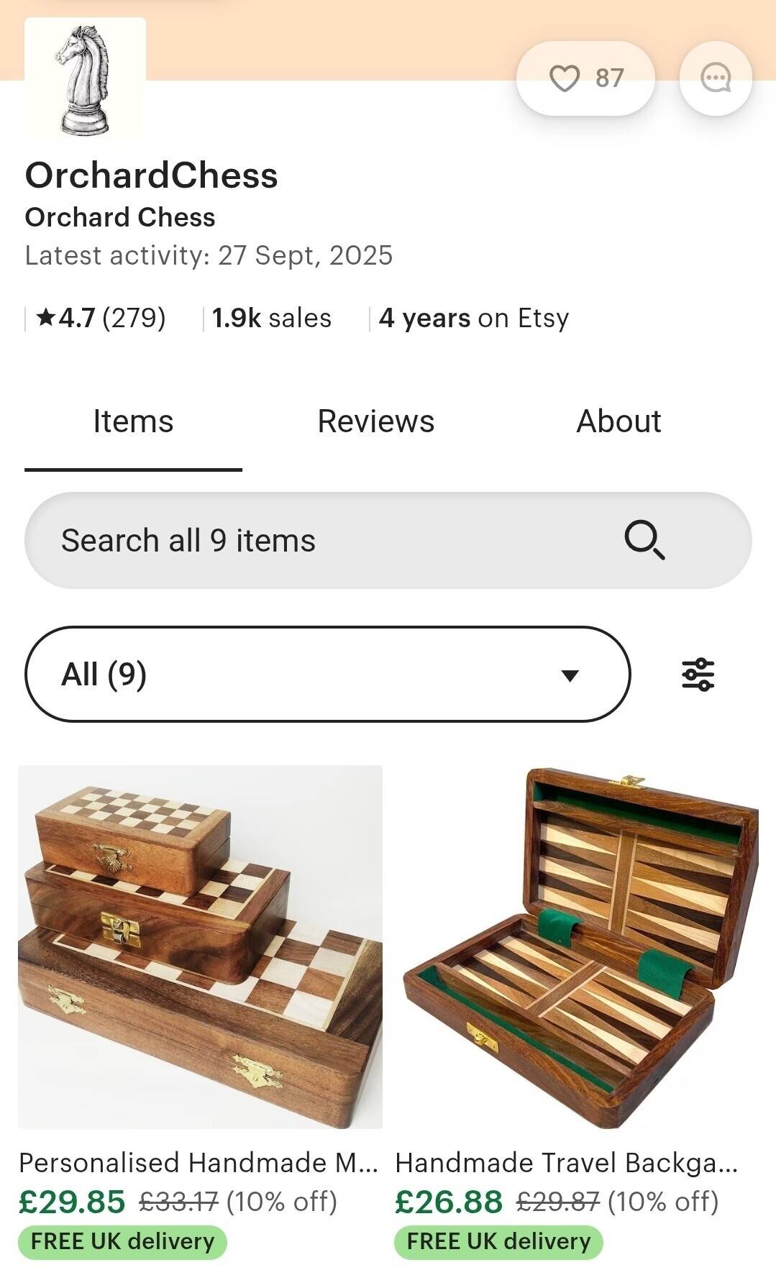
Task: Click the star rating 4.7 (279)
Action: 101,318
